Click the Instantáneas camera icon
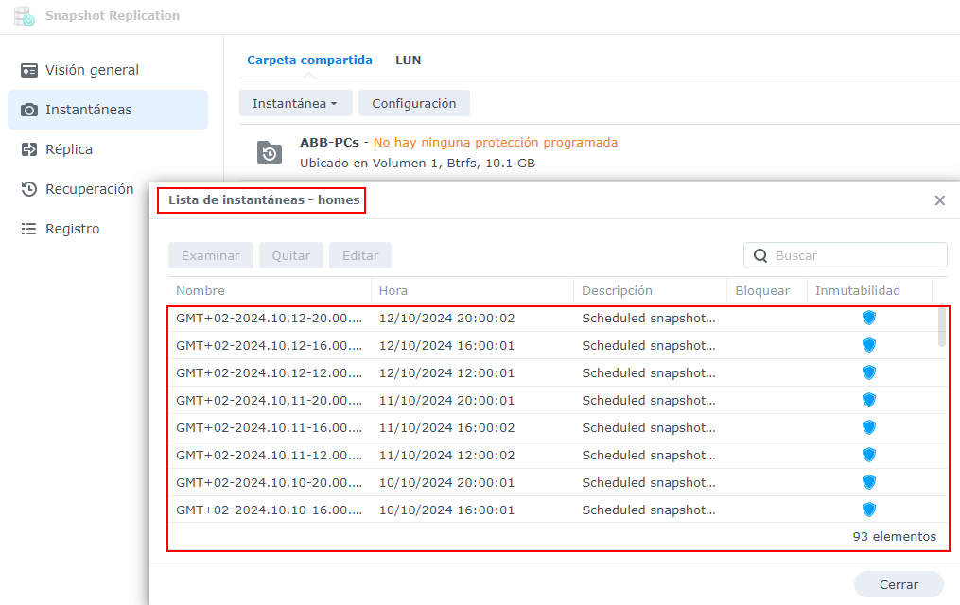 [29, 110]
